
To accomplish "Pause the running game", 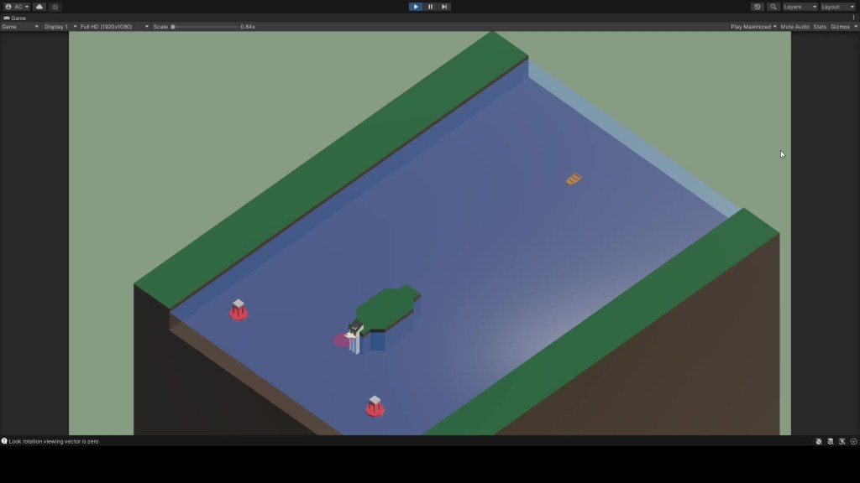I will [430, 7].
